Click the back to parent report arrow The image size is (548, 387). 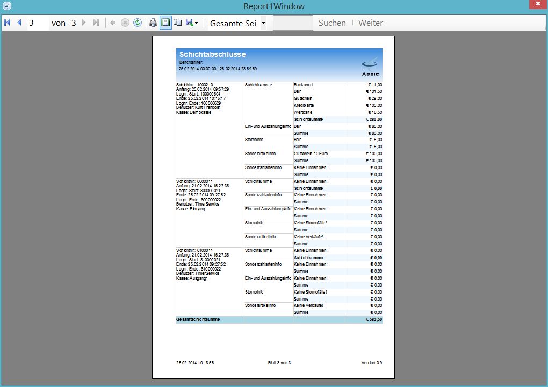112,23
